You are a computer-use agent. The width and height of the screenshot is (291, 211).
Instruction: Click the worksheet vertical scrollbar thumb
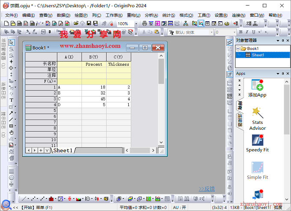(161, 71)
